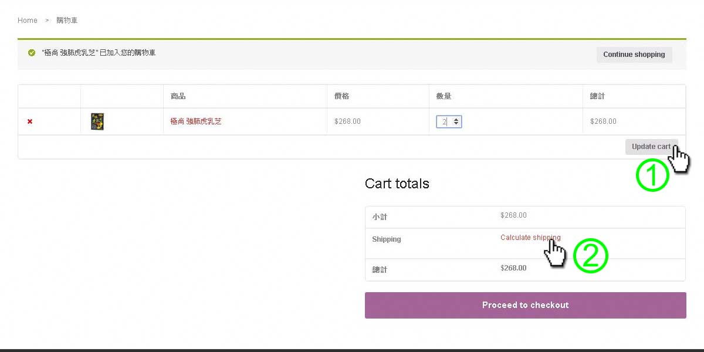Image resolution: width=704 pixels, height=352 pixels.
Task: Remove the item using the red × icon
Action: point(30,121)
